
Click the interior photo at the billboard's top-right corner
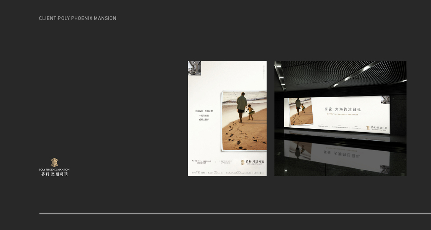385,100
